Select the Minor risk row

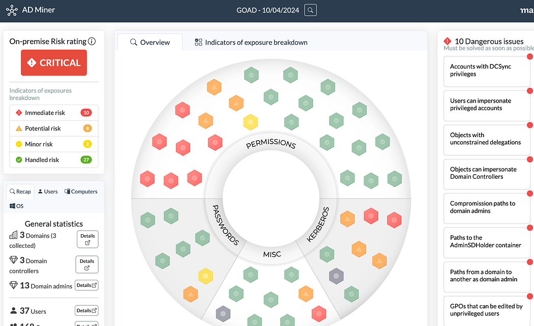[54, 144]
